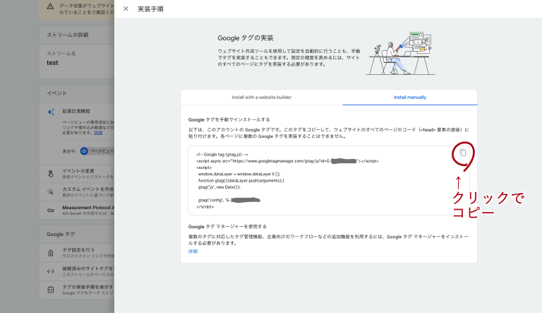Click the 接続済みのサイトタグ code icon

click(x=51, y=271)
